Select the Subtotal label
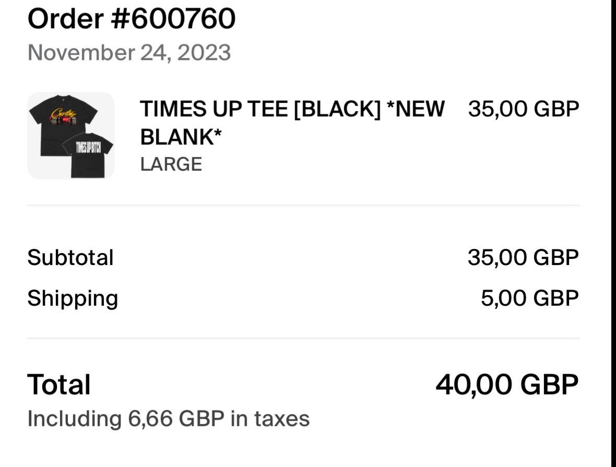 [71, 257]
